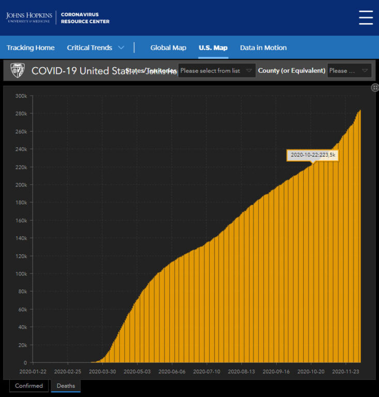Click the 2020-11-23 x-axis date label
The image size is (379, 397).
[x=345, y=372]
